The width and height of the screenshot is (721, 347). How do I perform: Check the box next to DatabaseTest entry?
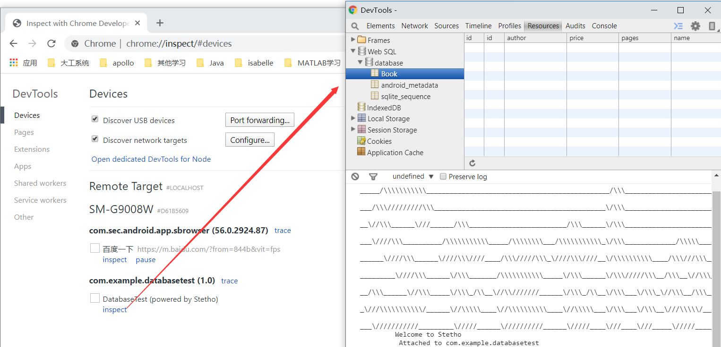95,298
